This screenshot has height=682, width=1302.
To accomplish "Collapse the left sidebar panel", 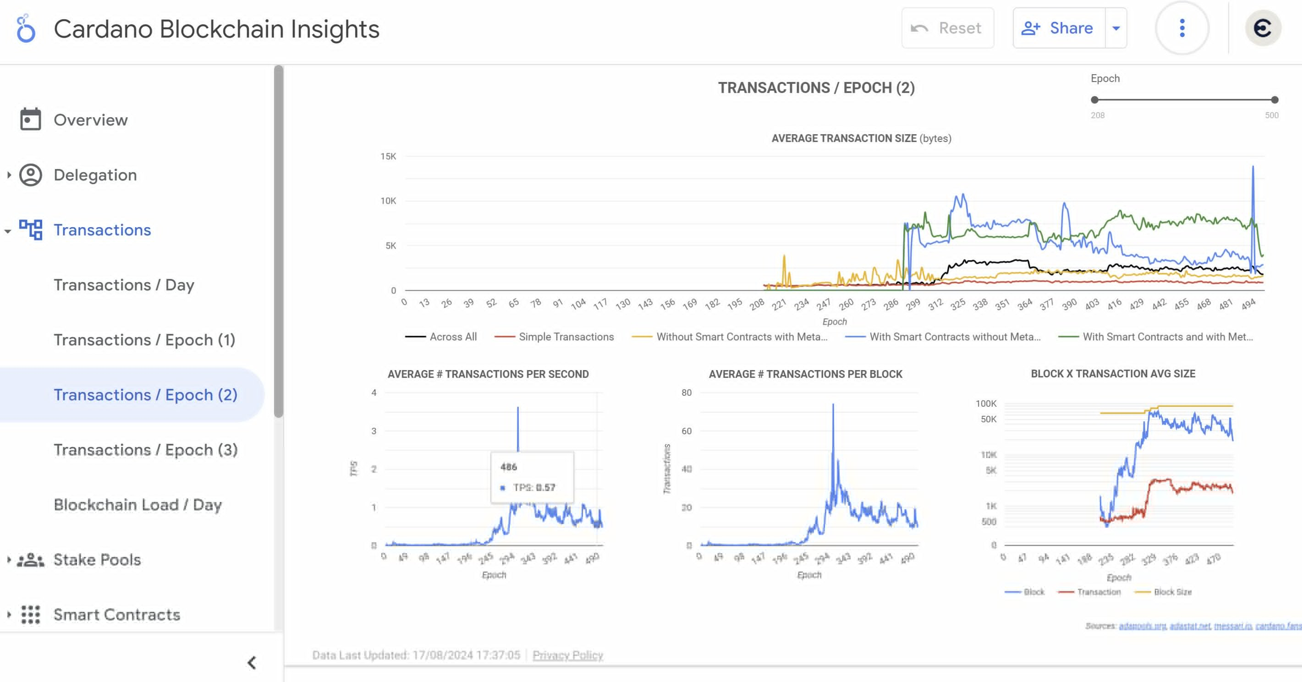I will point(252,662).
